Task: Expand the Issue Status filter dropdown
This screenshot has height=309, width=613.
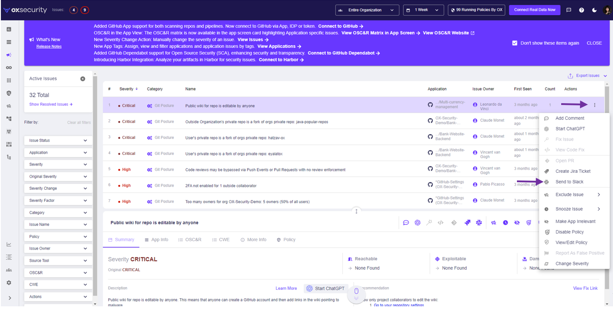Action: (58, 141)
